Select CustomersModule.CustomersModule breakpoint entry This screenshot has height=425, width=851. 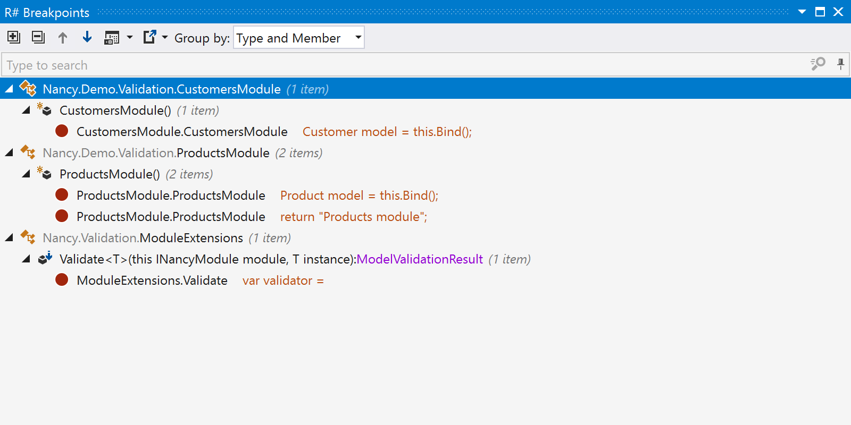pos(425,132)
